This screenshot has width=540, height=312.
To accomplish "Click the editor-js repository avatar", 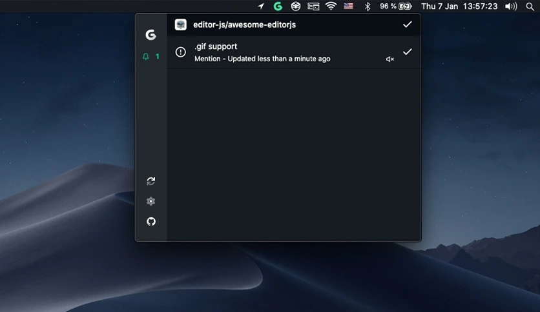I will click(180, 24).
